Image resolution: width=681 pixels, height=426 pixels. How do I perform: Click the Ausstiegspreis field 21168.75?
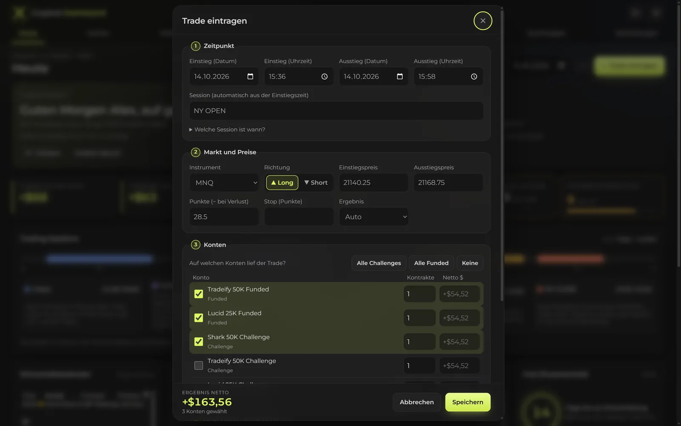(448, 183)
